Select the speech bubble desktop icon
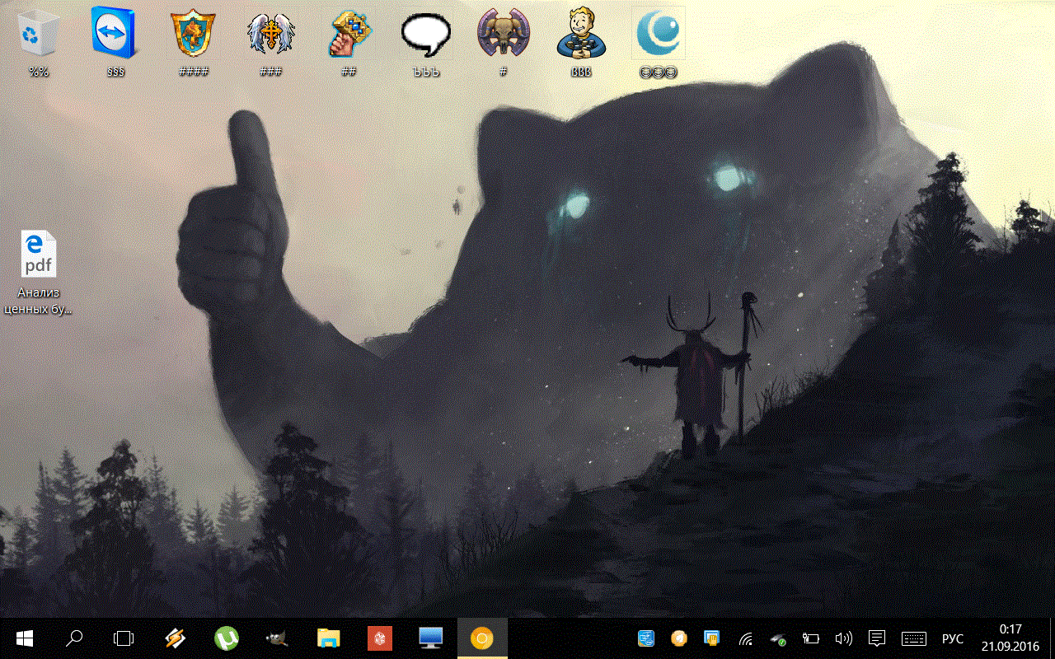 point(426,35)
